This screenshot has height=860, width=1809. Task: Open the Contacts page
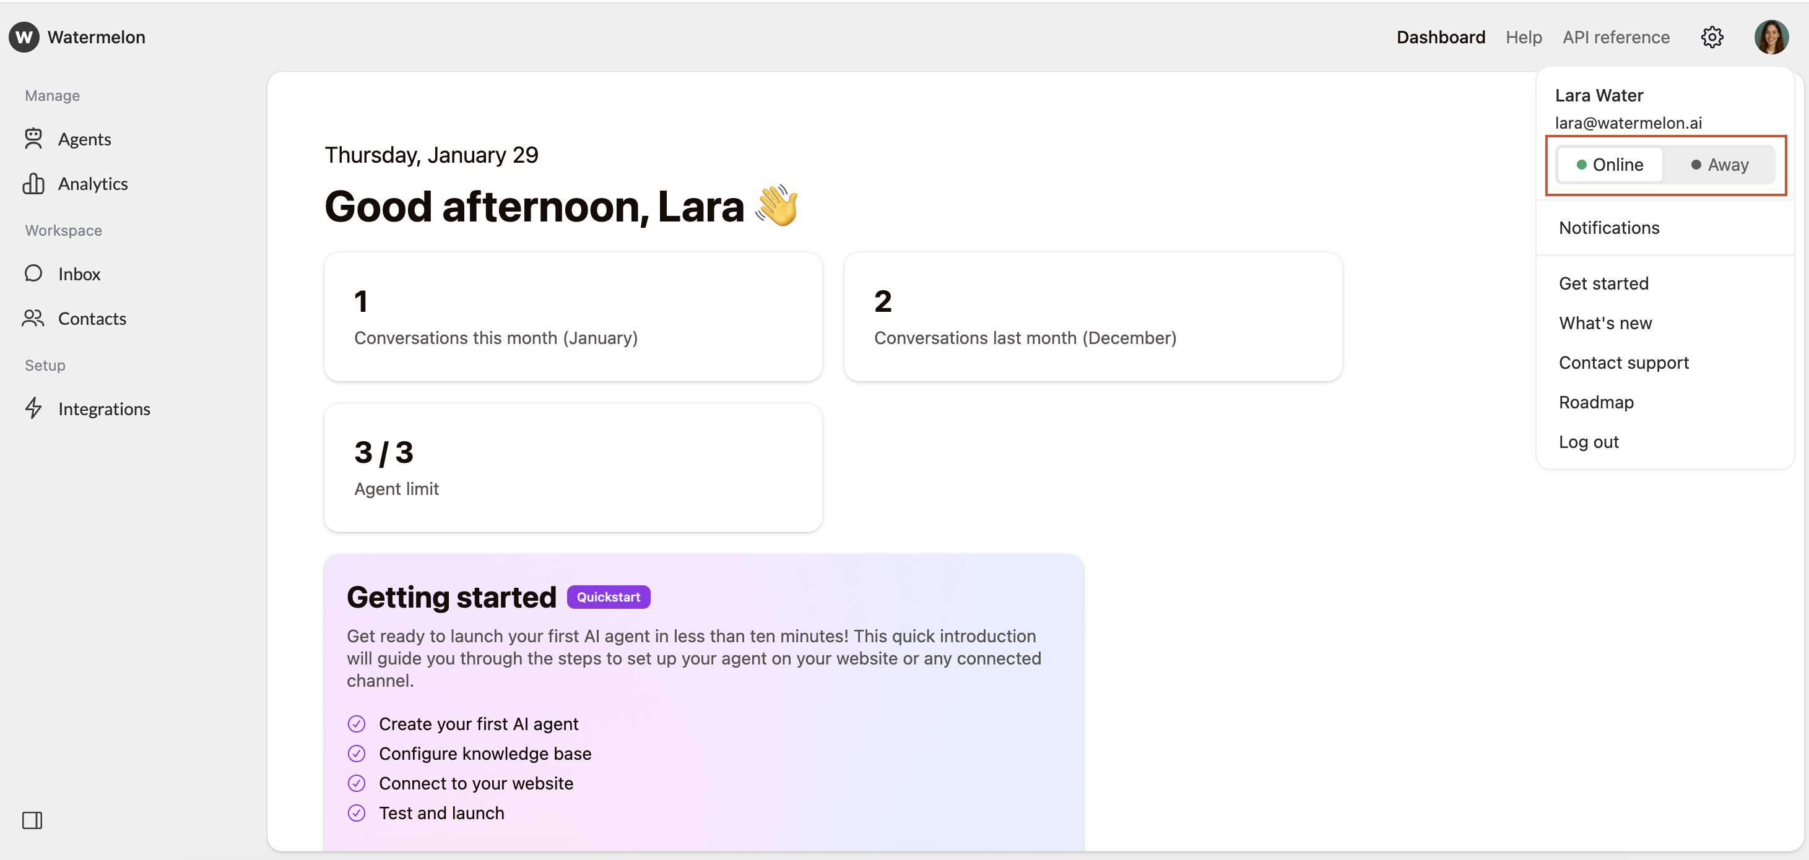click(x=92, y=318)
